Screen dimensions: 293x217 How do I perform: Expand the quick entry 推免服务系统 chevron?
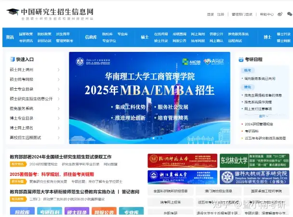pos(58,108)
